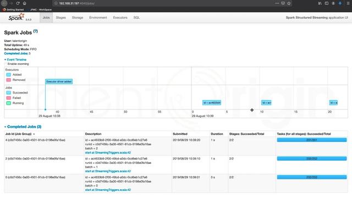Open the batch = 2 start at StreamingTriggers.scala:42 link

(108, 153)
